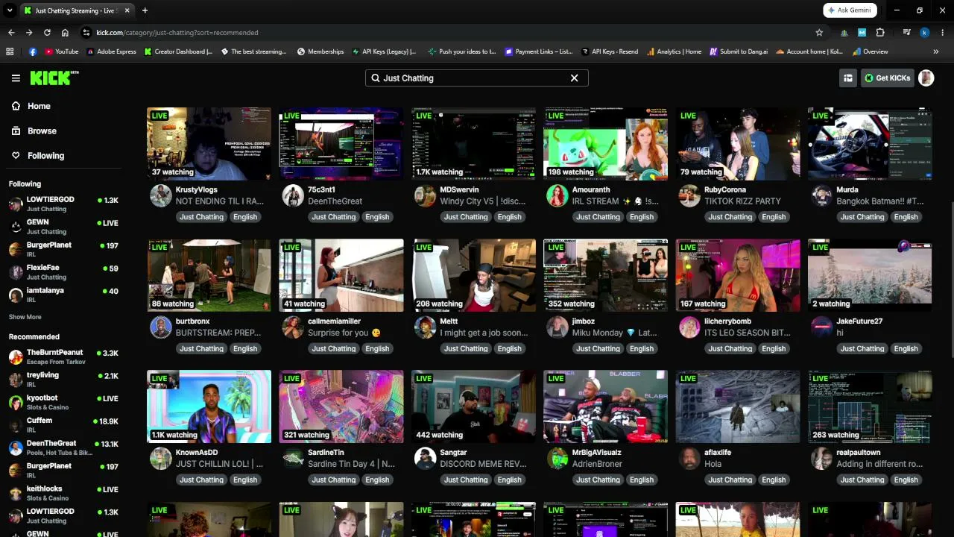Click the burtbronx channel avatar

161,327
